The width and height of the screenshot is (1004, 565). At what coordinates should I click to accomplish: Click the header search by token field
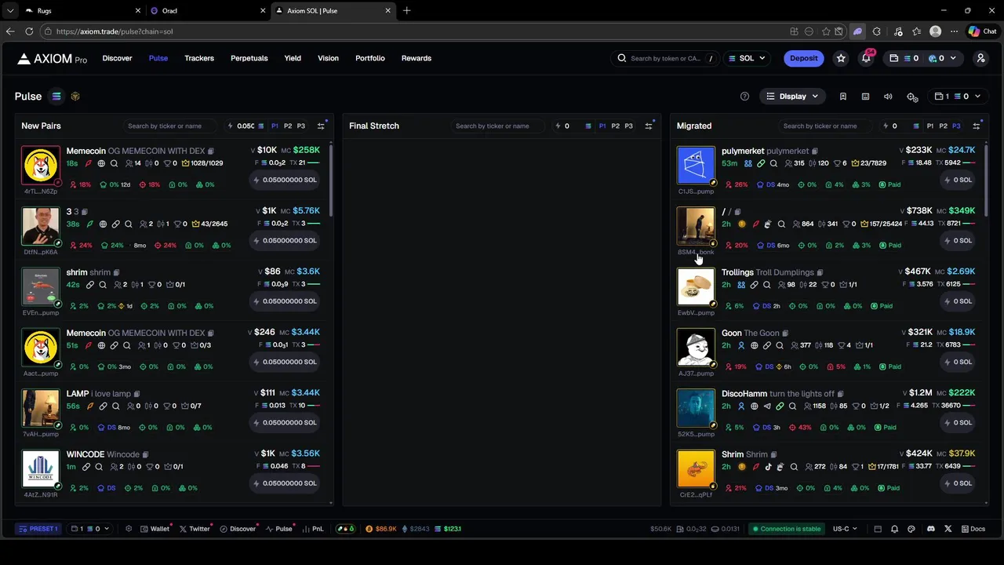coord(664,58)
